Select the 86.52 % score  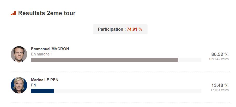click(220, 54)
